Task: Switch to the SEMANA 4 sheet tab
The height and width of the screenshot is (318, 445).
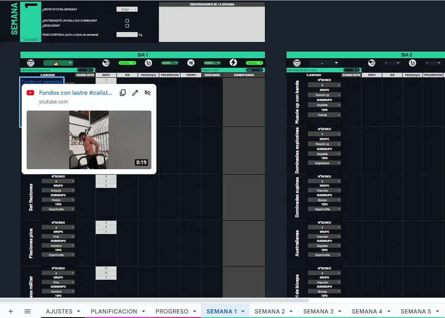Action: point(367,311)
